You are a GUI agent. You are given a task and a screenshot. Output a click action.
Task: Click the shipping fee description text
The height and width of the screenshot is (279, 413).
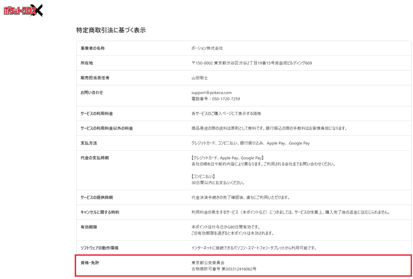(x=269, y=128)
